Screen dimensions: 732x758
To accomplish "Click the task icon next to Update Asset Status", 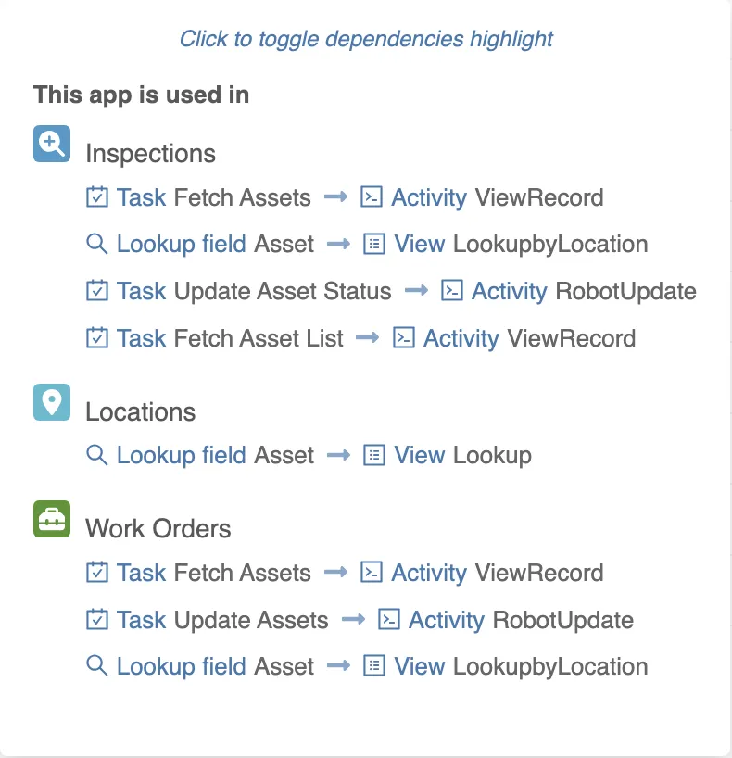I will [x=97, y=291].
